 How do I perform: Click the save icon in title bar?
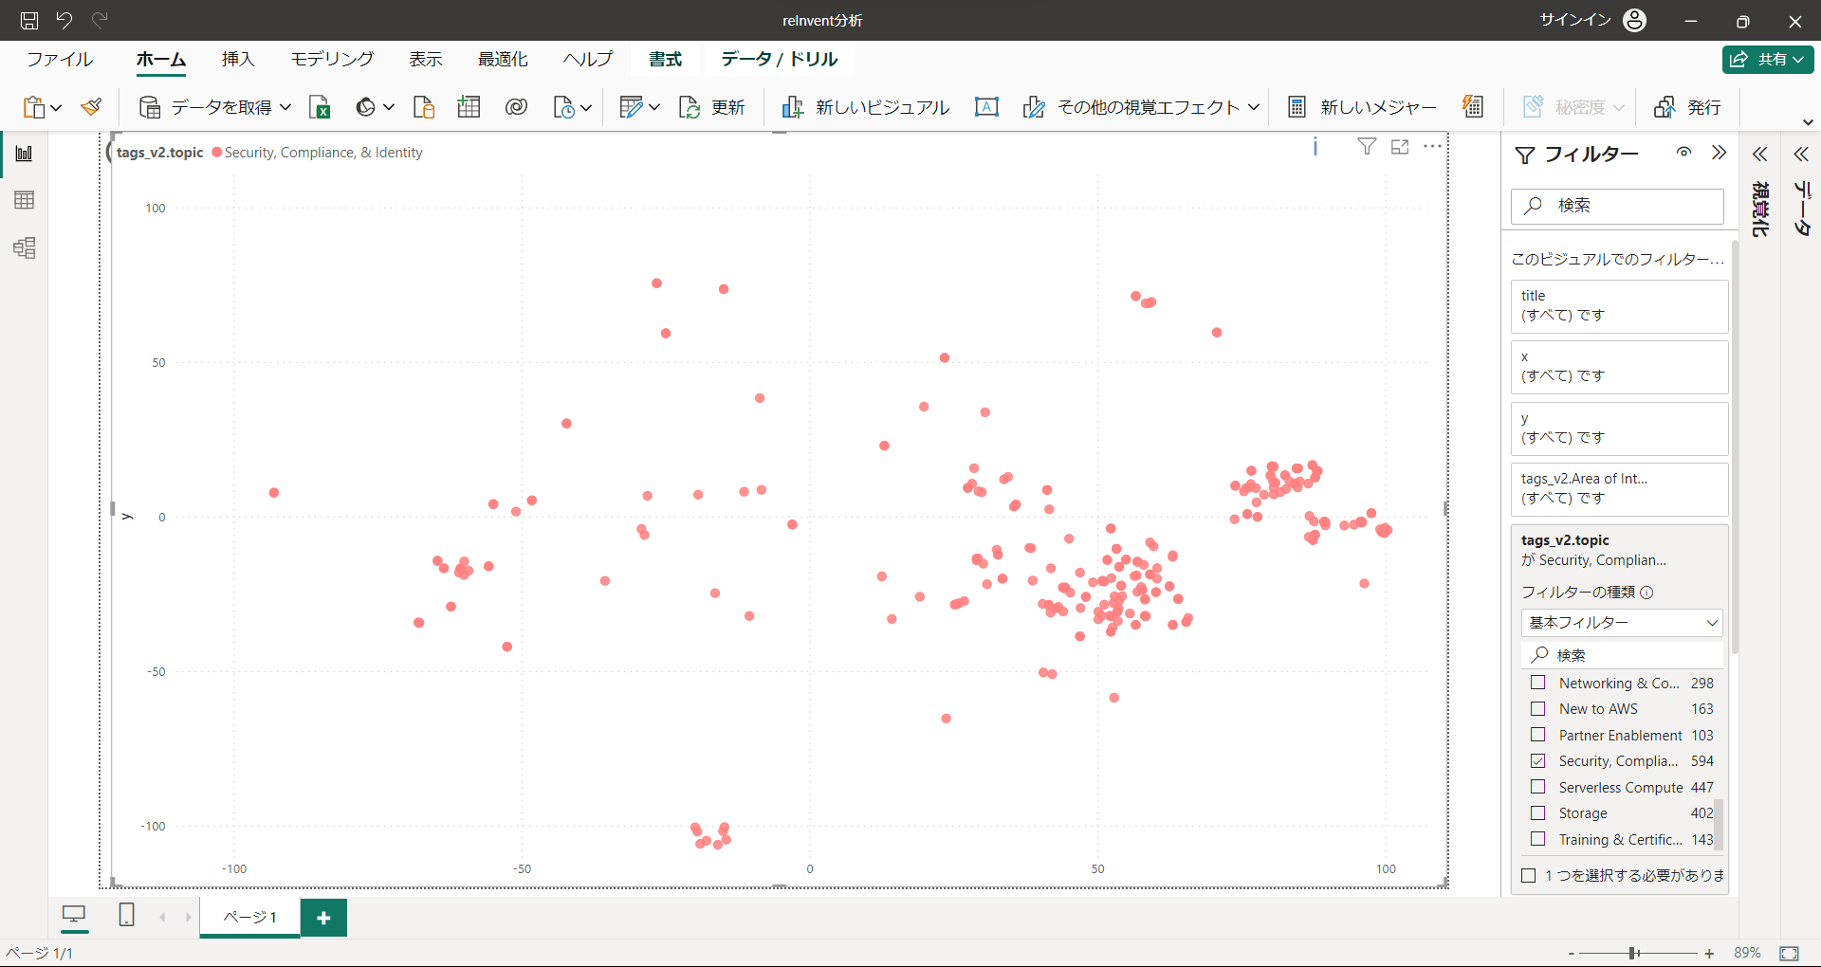pyautogui.click(x=29, y=20)
